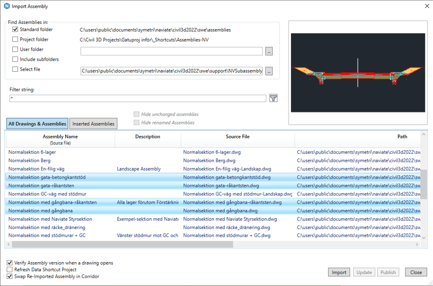Select row Normalsektion 6-lager
The height and width of the screenshot is (286, 433).
pyautogui.click(x=213, y=152)
